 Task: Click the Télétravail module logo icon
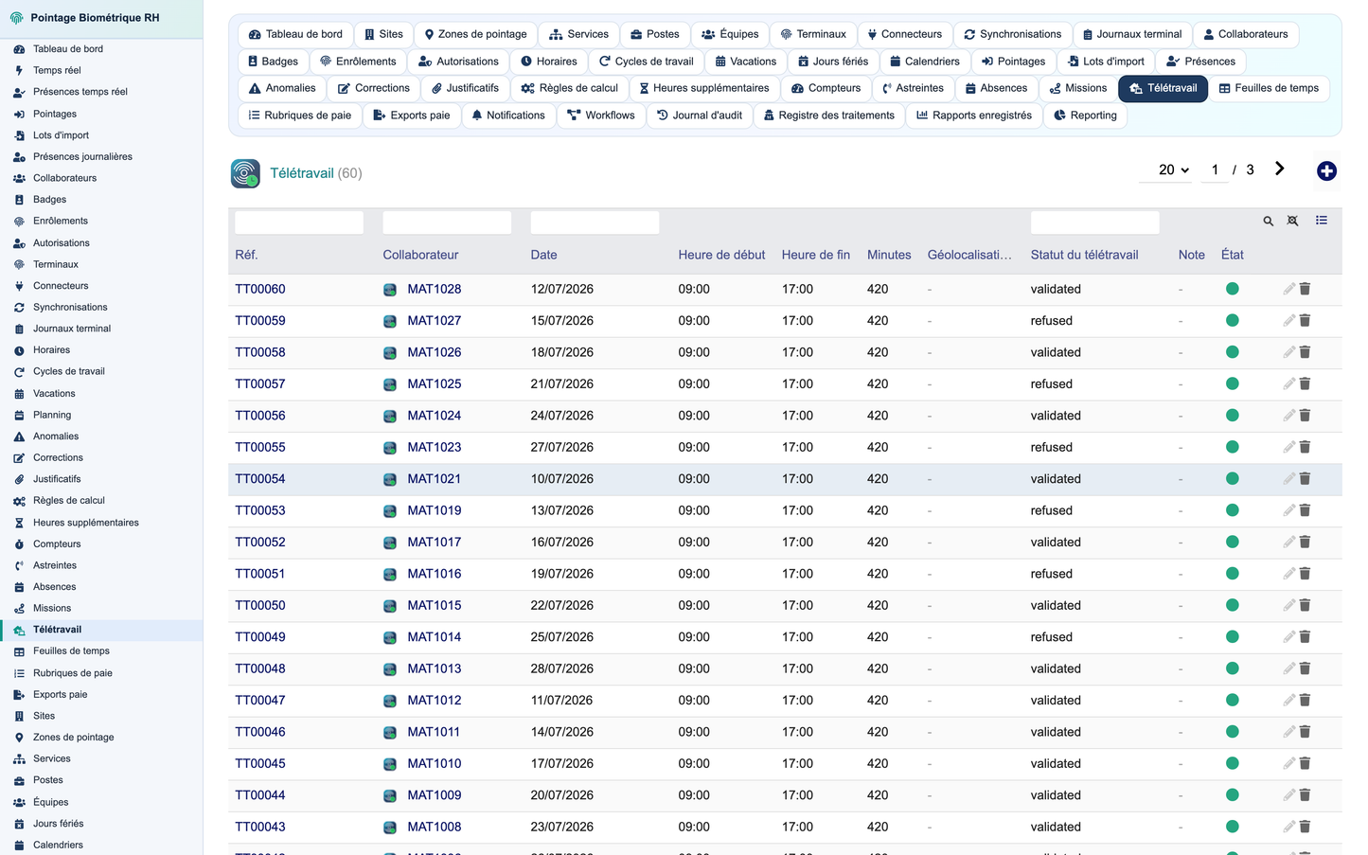pyautogui.click(x=245, y=173)
